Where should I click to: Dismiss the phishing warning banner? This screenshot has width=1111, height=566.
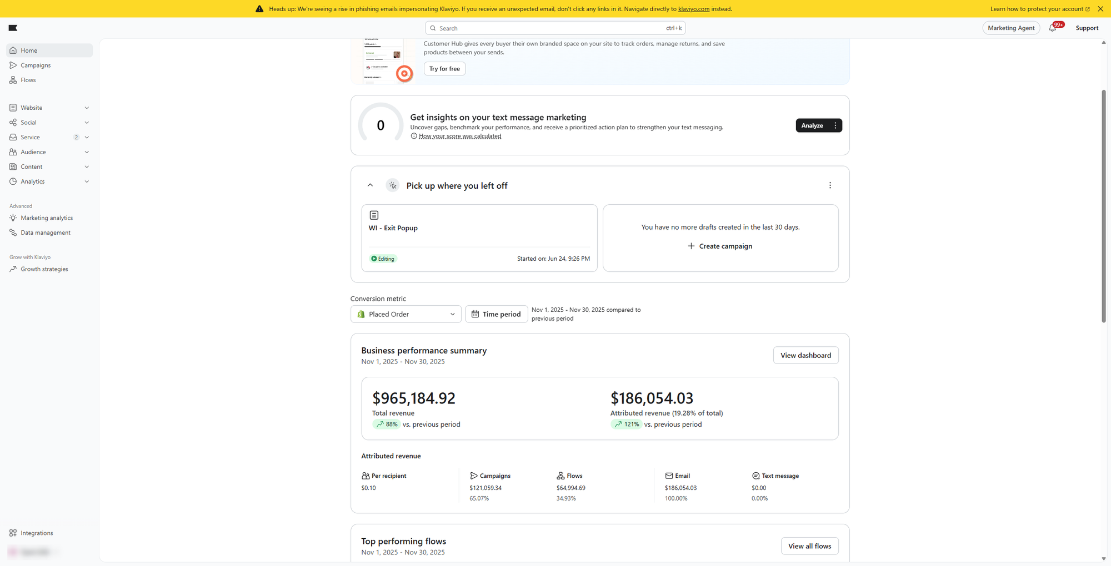[x=1100, y=9]
